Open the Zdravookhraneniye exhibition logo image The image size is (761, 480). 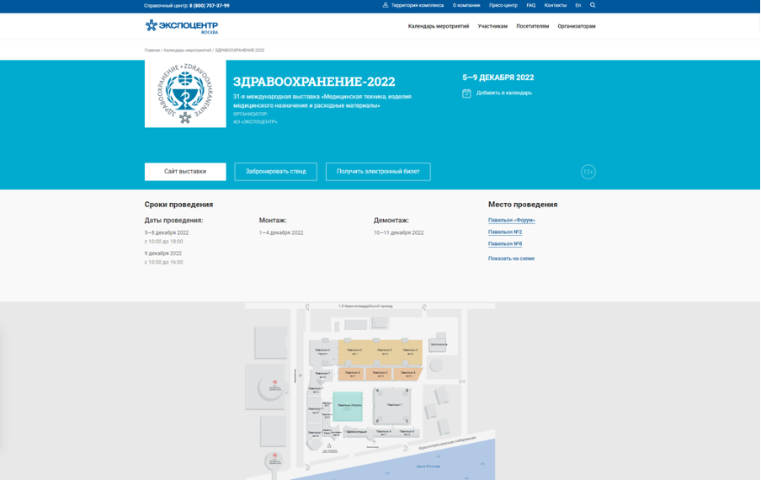(185, 93)
